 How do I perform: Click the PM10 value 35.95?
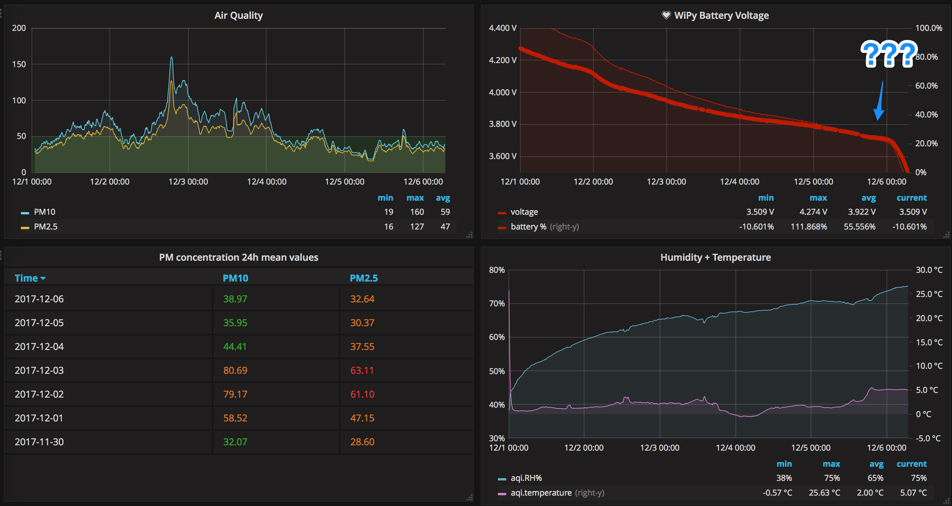[x=235, y=323]
